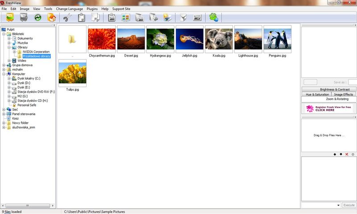Expand the Wideo tree node
Viewport: 357px width, 214px height.
tap(9, 61)
